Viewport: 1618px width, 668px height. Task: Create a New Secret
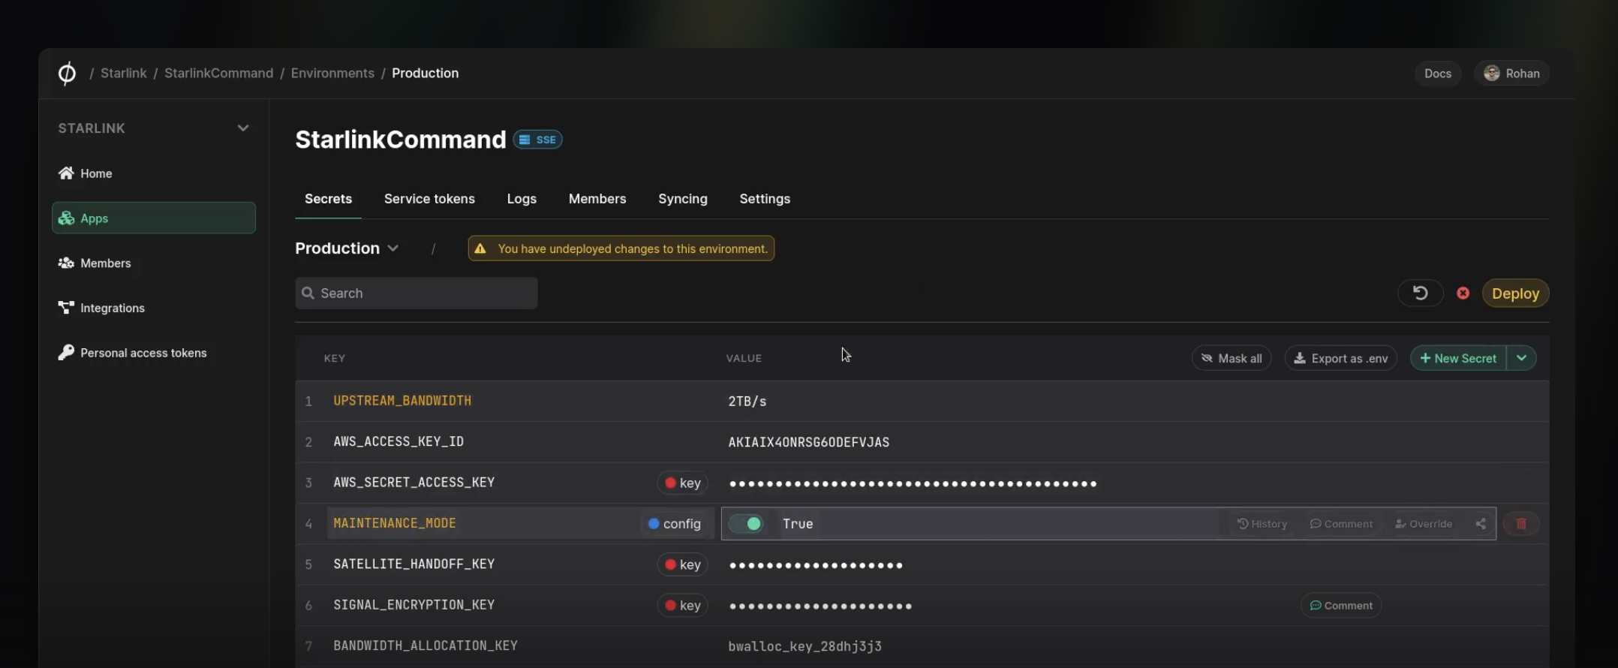(x=1458, y=358)
